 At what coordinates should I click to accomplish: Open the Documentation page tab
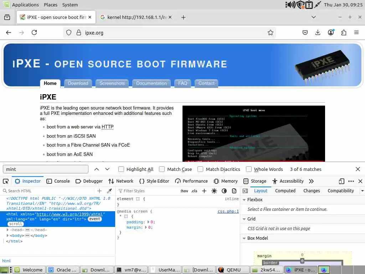coord(151,83)
